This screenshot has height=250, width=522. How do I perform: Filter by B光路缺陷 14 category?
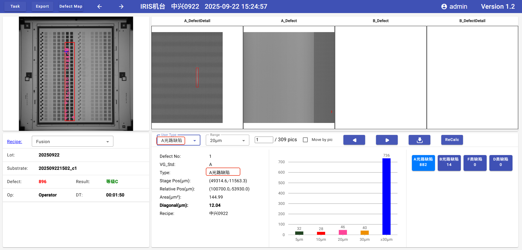coord(449,163)
